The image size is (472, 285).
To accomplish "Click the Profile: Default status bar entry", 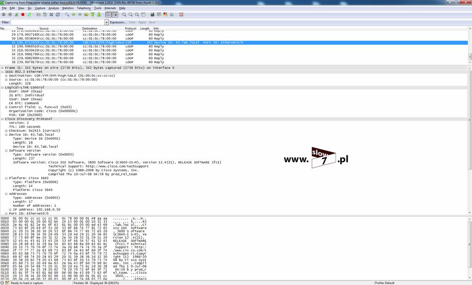I will pyautogui.click(x=384, y=283).
